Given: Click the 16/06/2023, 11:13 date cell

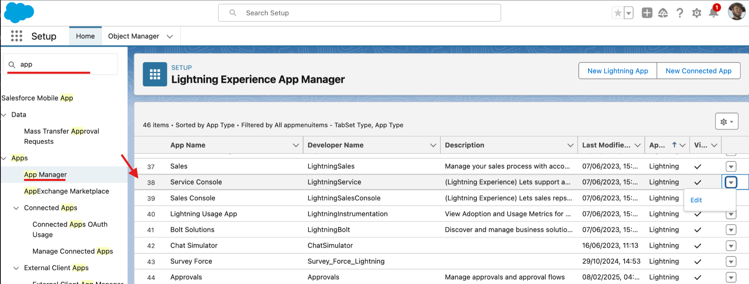Looking at the screenshot, I should 610,245.
